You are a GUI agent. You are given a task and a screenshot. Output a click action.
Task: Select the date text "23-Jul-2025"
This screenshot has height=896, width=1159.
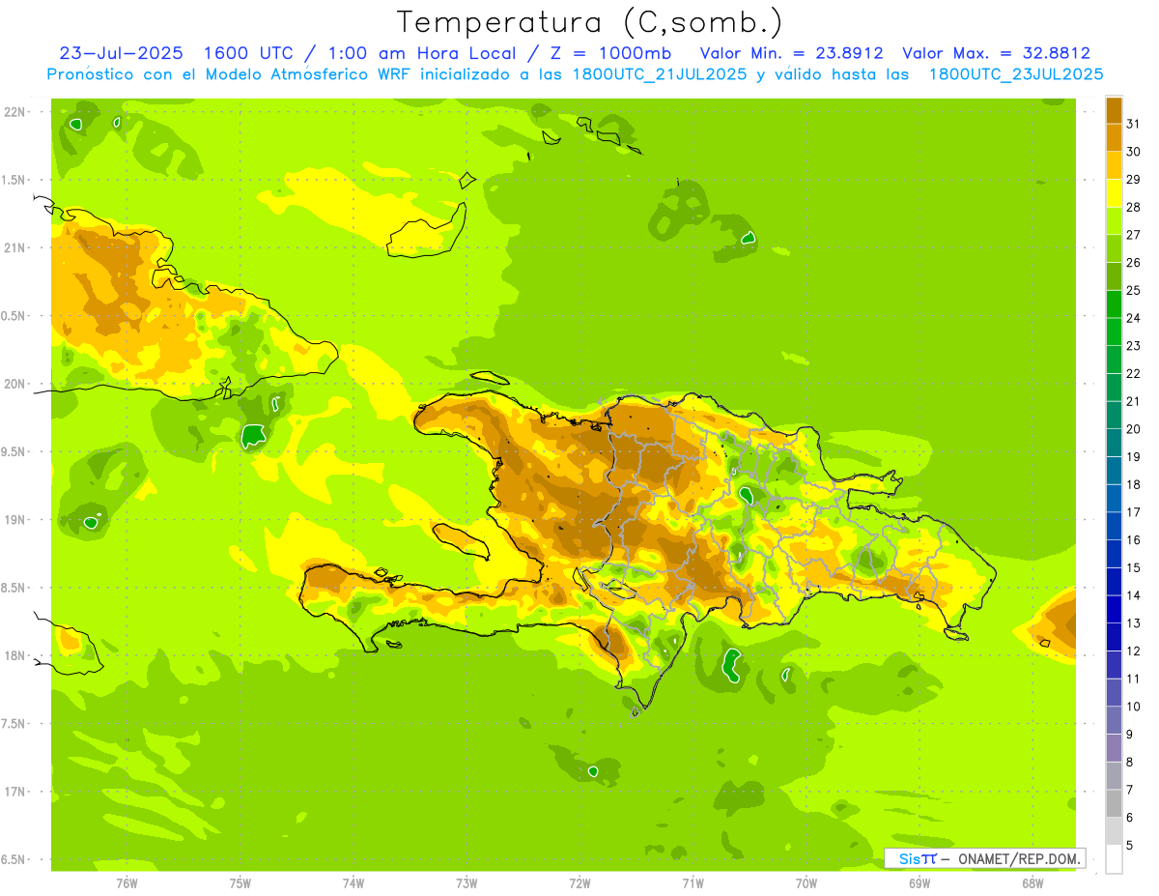[x=120, y=53]
